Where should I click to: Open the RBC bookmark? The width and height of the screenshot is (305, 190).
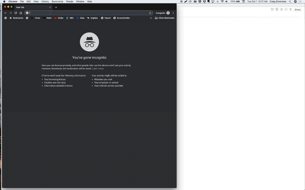click(x=70, y=18)
